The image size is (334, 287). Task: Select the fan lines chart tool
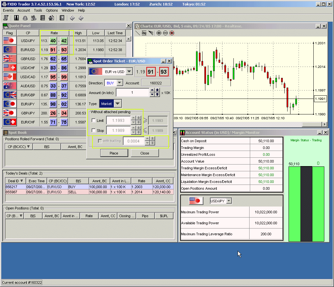pyautogui.click(x=151, y=33)
